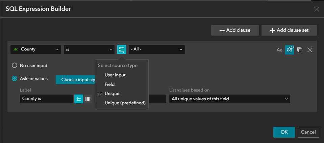Select the Ask for values option
Viewport: 324px width, 143px height.
coord(15,79)
